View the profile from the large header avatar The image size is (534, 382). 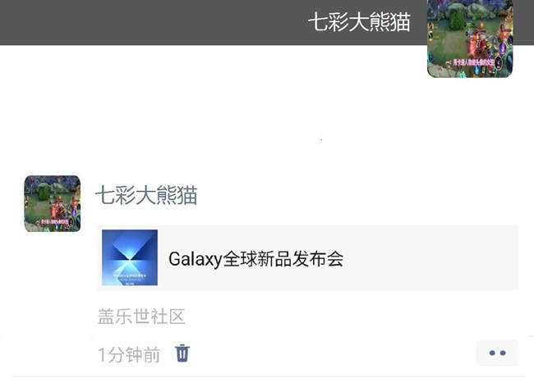470,39
